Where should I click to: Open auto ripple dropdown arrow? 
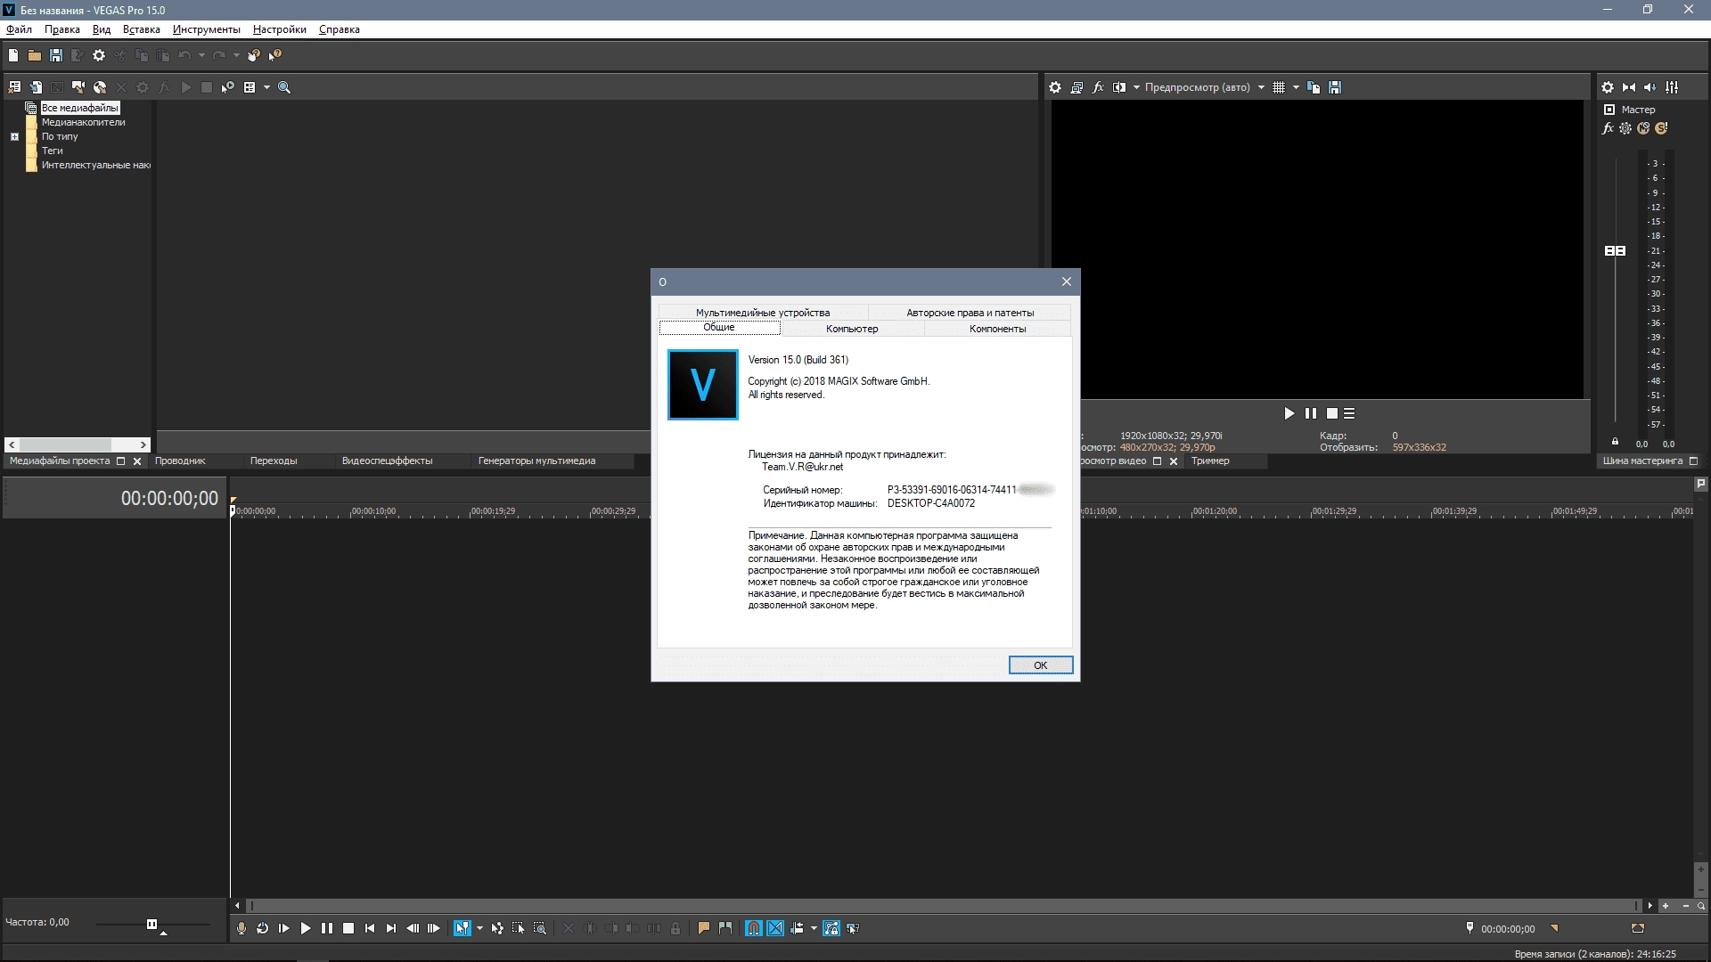tap(814, 928)
